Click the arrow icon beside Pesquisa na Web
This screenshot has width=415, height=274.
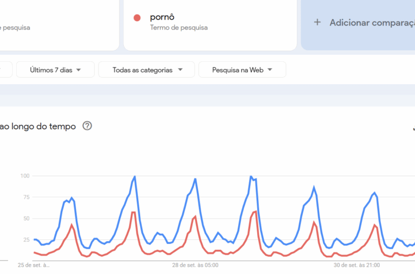tap(269, 70)
